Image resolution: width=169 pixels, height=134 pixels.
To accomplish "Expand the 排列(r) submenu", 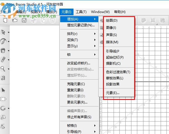I will pos(79,34).
